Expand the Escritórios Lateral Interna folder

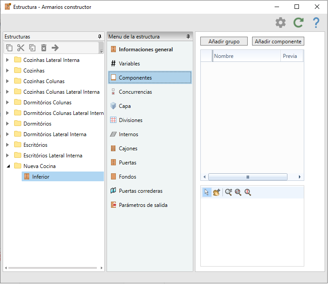(x=8, y=156)
